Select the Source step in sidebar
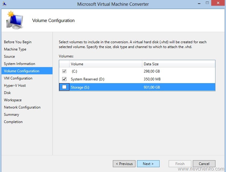This screenshot has height=172, width=226. 9,57
